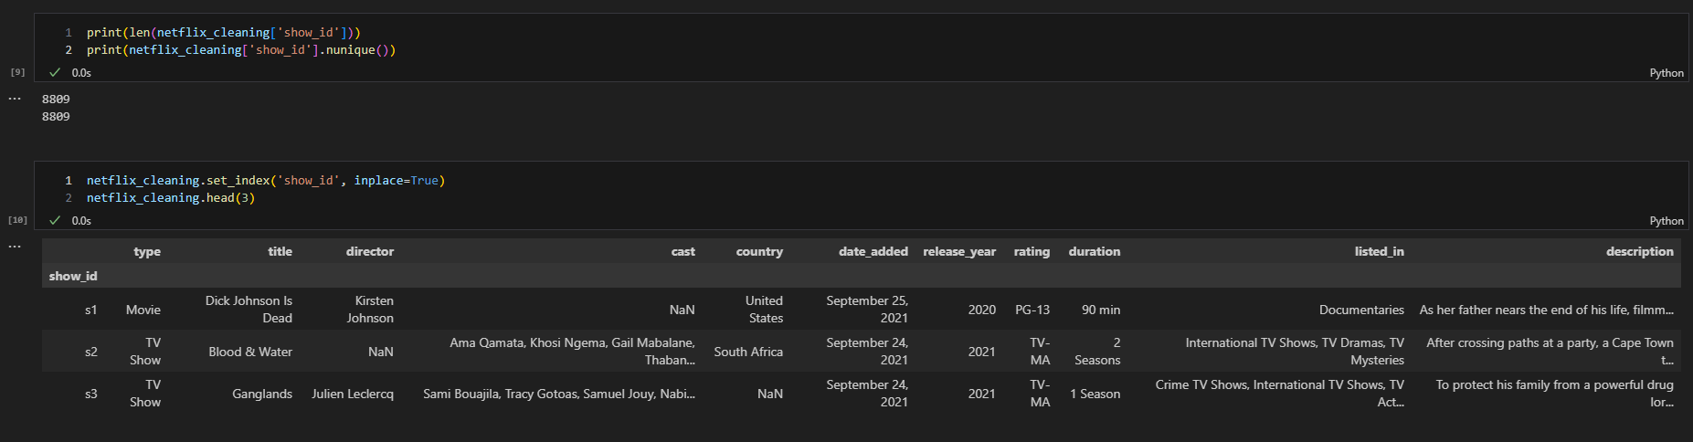The image size is (1693, 442).
Task: Click the success checkmark of cell 9
Action: [x=55, y=72]
